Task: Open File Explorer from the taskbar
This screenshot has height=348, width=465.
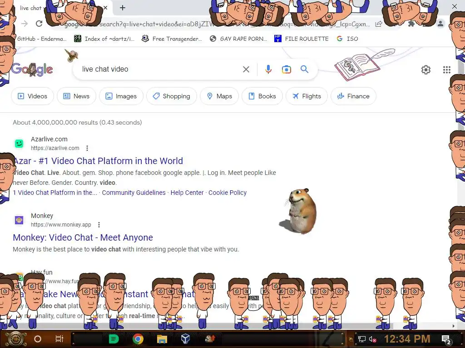Action: pyautogui.click(x=162, y=339)
